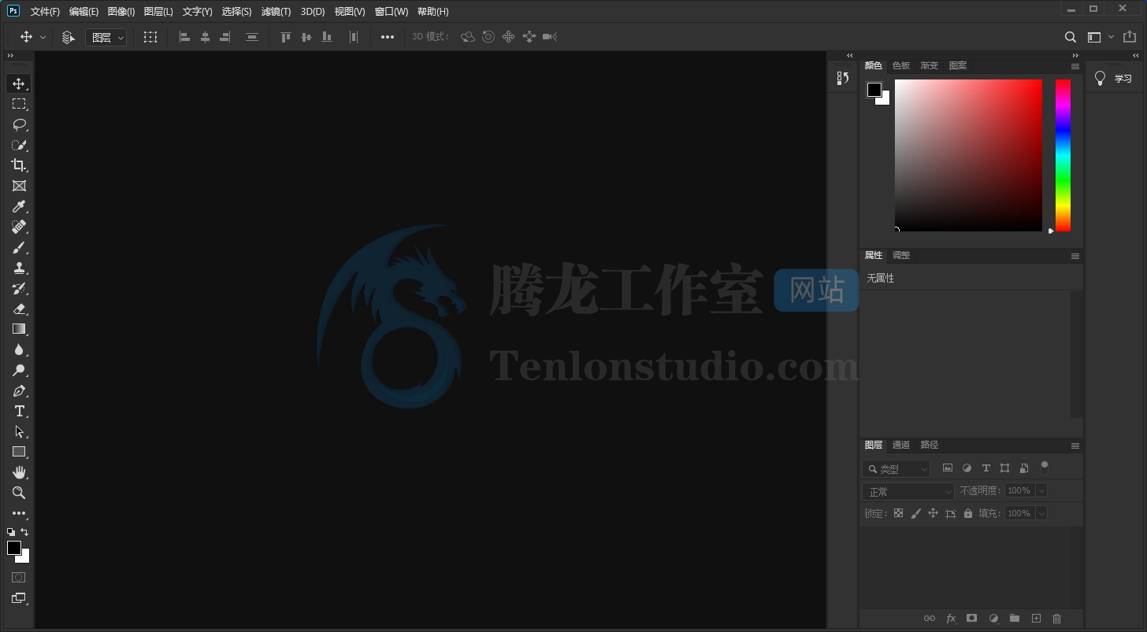The width and height of the screenshot is (1147, 632).
Task: Select the Rectangular Marquee tool
Action: (19, 104)
